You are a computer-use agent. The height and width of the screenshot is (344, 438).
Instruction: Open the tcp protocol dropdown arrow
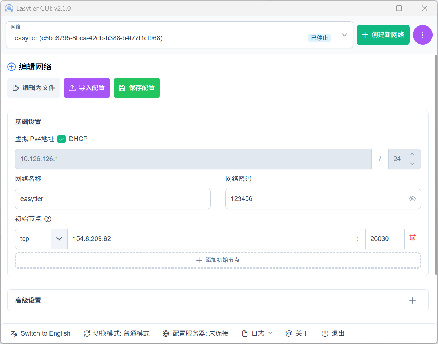click(59, 239)
